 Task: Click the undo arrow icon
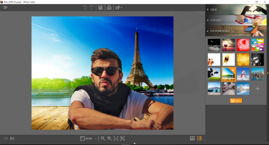[x=85, y=7]
